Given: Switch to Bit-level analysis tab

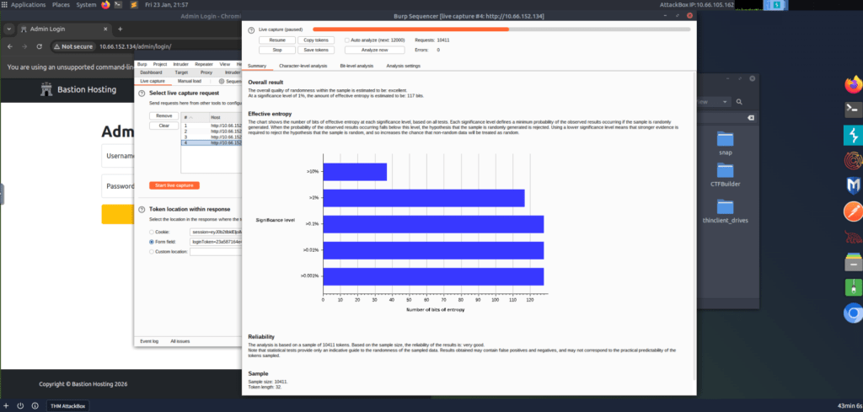Looking at the screenshot, I should (356, 66).
